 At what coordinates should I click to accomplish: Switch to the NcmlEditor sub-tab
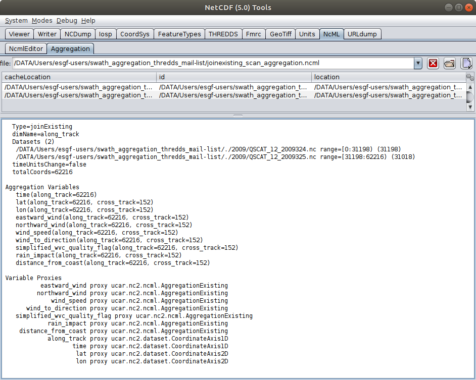(x=25, y=48)
